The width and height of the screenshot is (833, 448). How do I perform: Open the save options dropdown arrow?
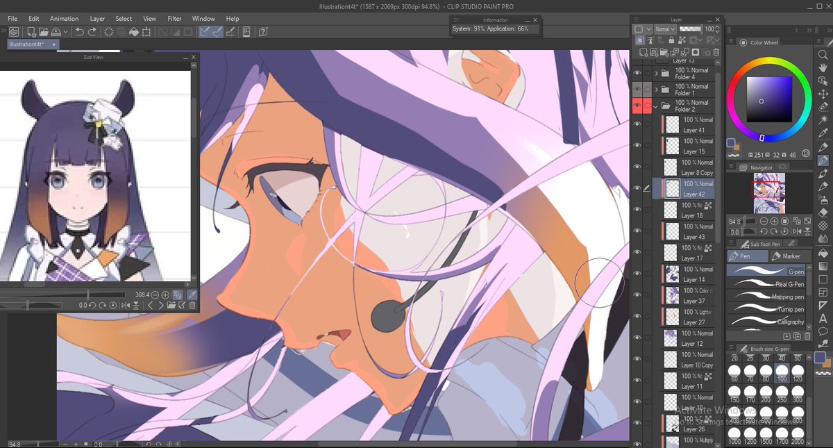(65, 31)
